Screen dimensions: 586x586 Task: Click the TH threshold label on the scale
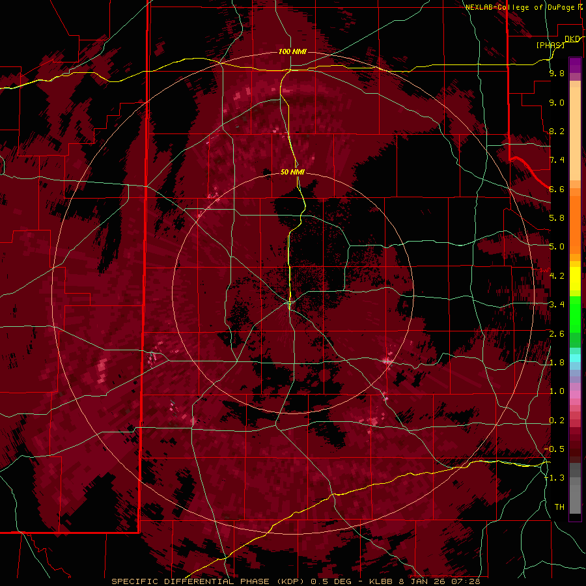pos(559,507)
